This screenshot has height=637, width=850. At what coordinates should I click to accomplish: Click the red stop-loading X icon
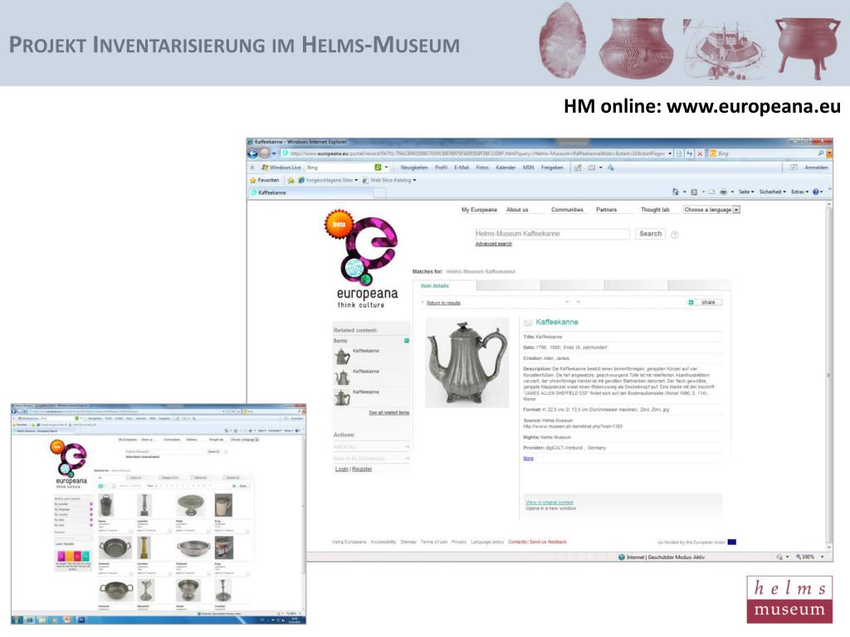pyautogui.click(x=700, y=153)
